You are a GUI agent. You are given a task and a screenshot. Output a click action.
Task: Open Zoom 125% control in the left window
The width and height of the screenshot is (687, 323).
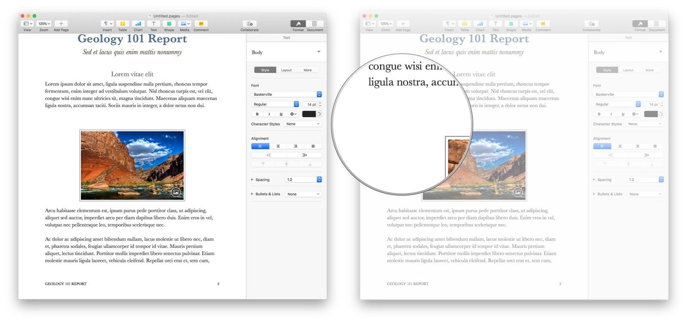point(44,24)
